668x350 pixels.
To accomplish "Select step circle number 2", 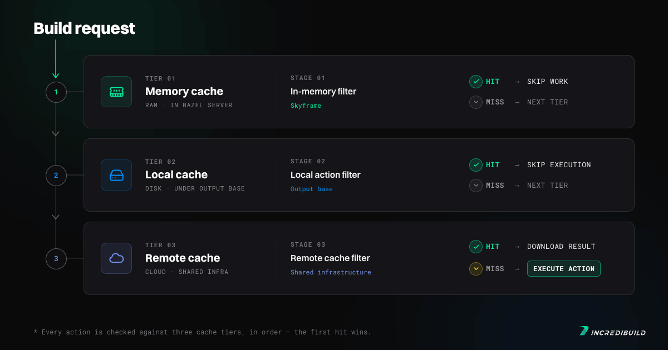I will pos(56,175).
